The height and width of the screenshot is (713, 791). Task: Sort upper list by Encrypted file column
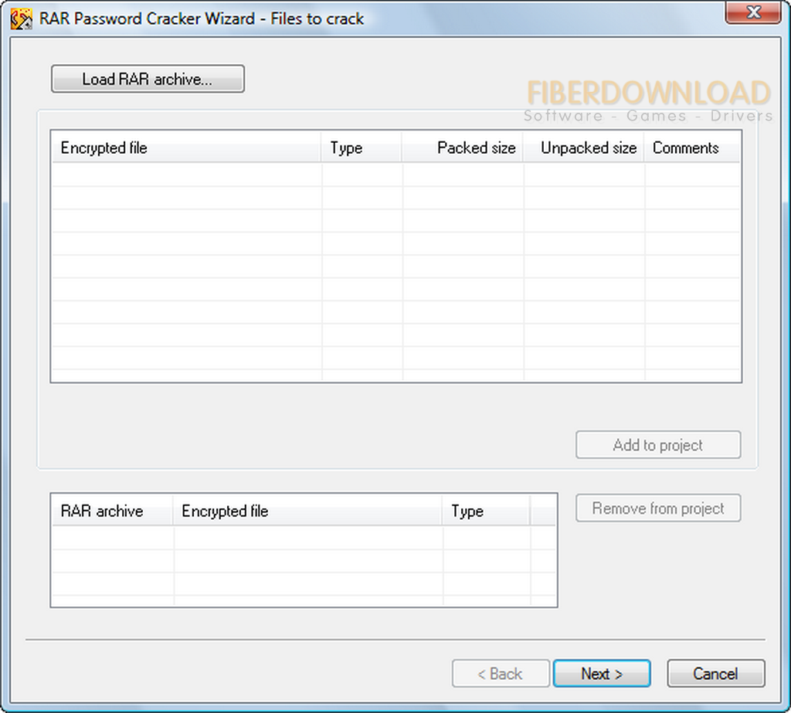pyautogui.click(x=185, y=148)
